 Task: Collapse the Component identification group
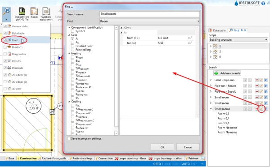pyautogui.click(x=69, y=27)
